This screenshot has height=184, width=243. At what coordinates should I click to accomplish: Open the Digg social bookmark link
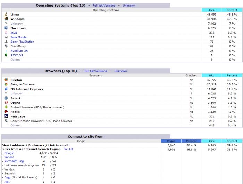tap(7, 177)
